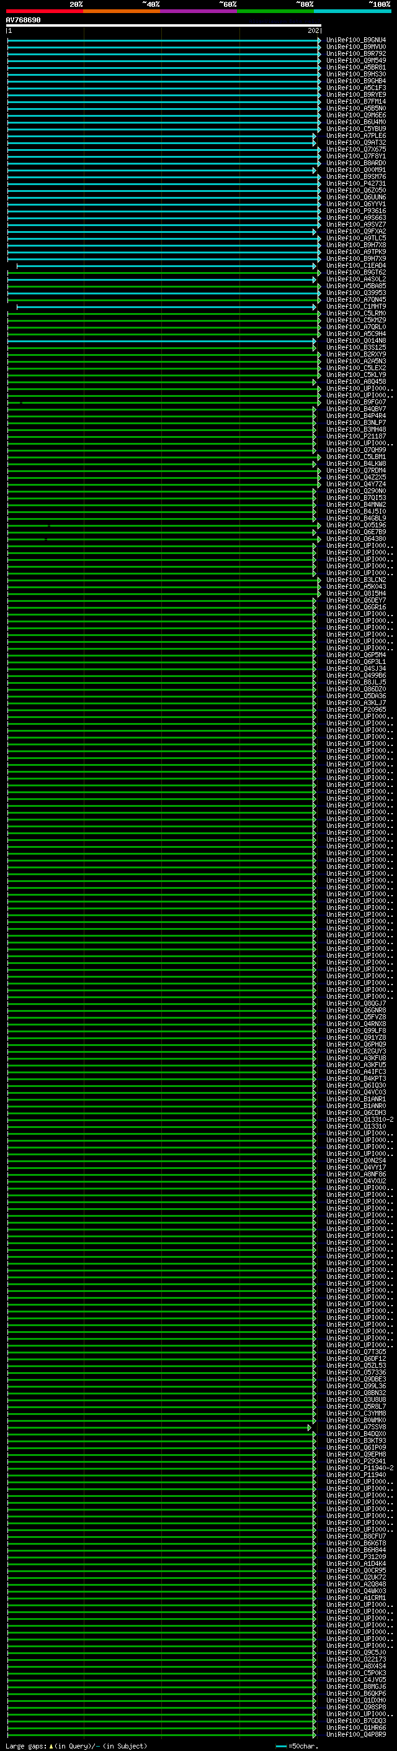Click the purple ~60% legend segment
The image size is (397, 1751).
198,11
